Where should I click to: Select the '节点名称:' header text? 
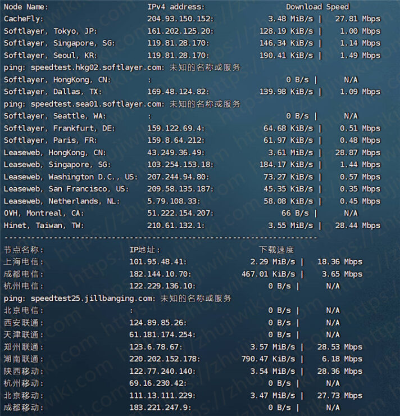coord(24,250)
